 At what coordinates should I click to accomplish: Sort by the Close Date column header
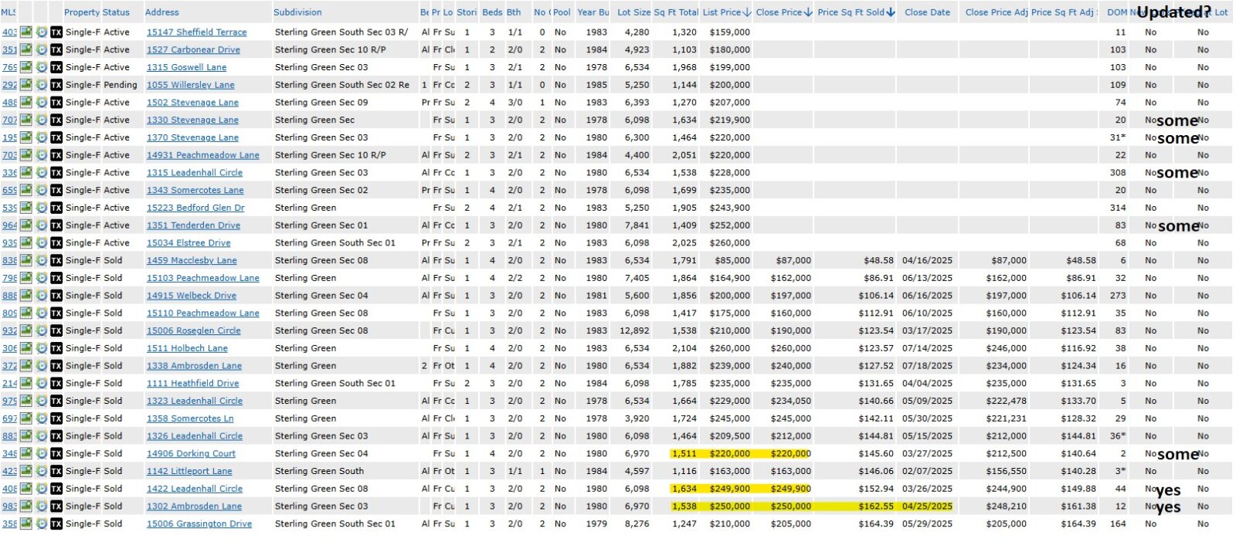coord(928,12)
